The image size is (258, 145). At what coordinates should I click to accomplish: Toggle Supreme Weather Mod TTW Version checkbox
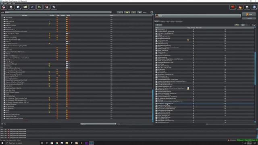pyautogui.click(x=4, y=52)
